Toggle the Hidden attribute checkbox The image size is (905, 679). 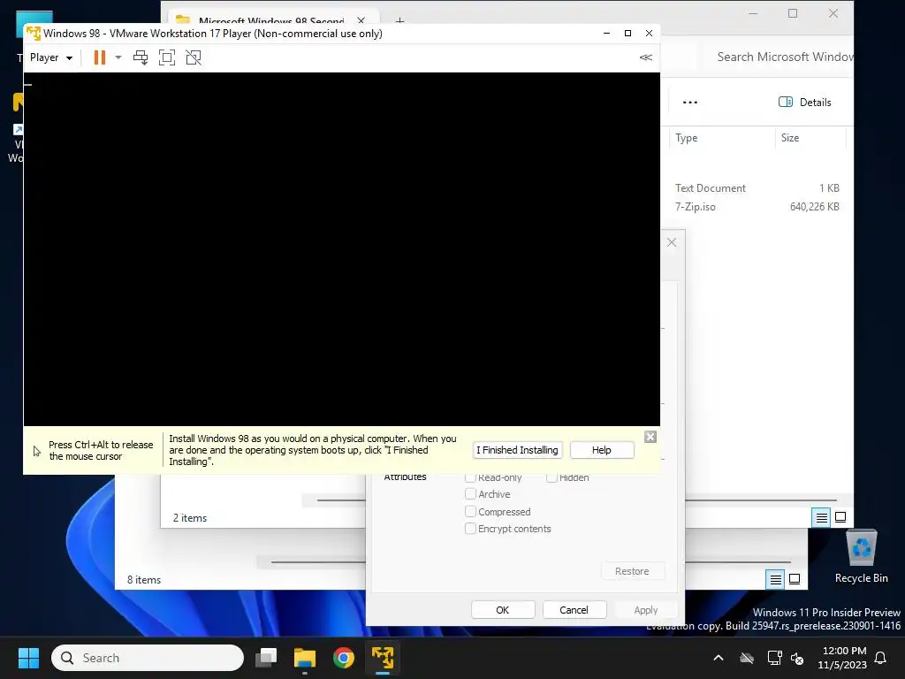(551, 477)
